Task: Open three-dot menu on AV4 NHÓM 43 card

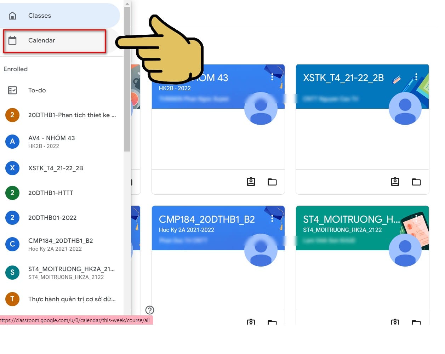Action: pyautogui.click(x=272, y=76)
